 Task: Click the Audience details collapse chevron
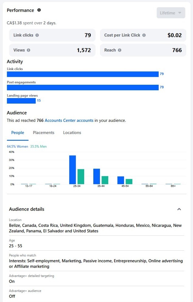tap(179, 209)
